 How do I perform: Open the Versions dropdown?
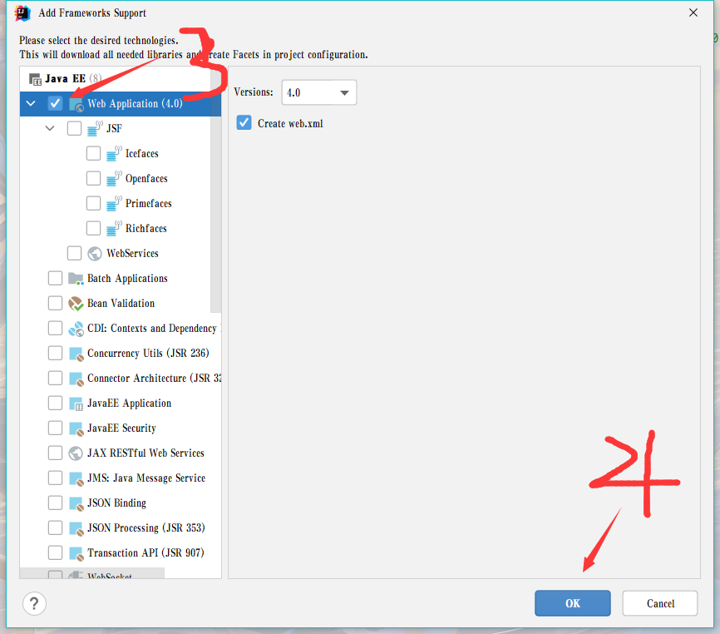[x=319, y=92]
